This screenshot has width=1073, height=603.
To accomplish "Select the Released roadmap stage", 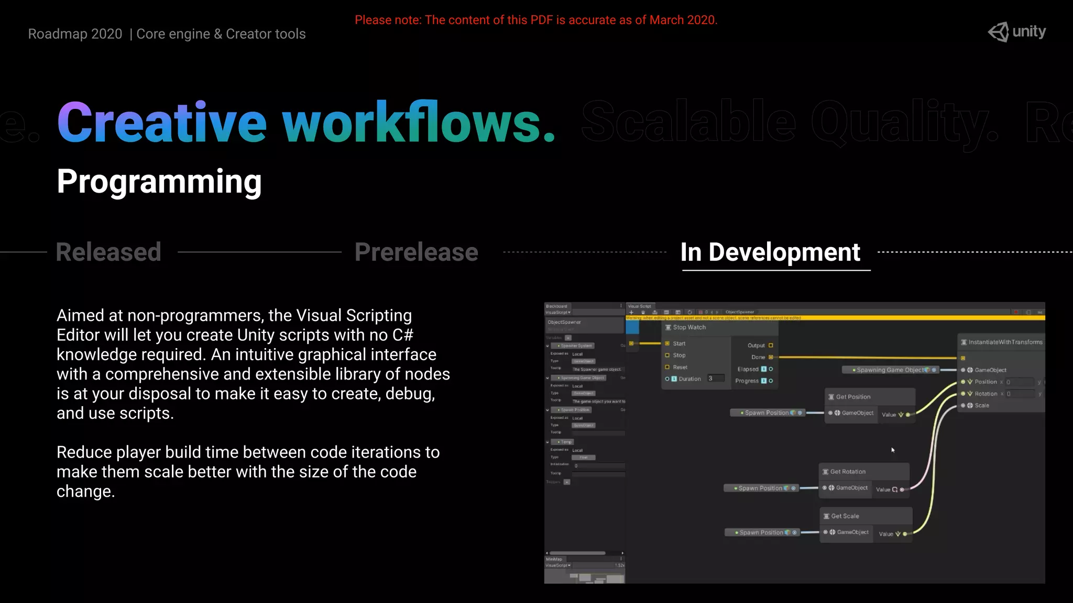I will pyautogui.click(x=108, y=252).
